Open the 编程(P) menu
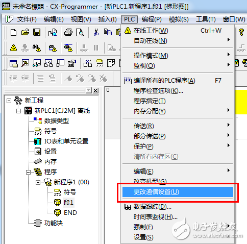The height and width of the screenshot is (244, 247). point(152,19)
